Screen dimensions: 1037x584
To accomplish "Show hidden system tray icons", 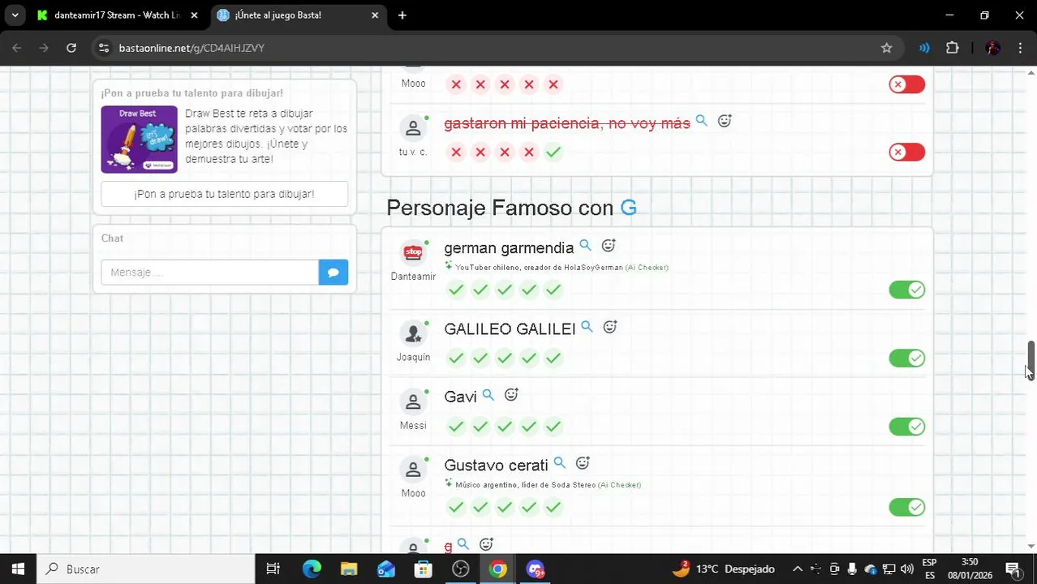I will tap(798, 569).
